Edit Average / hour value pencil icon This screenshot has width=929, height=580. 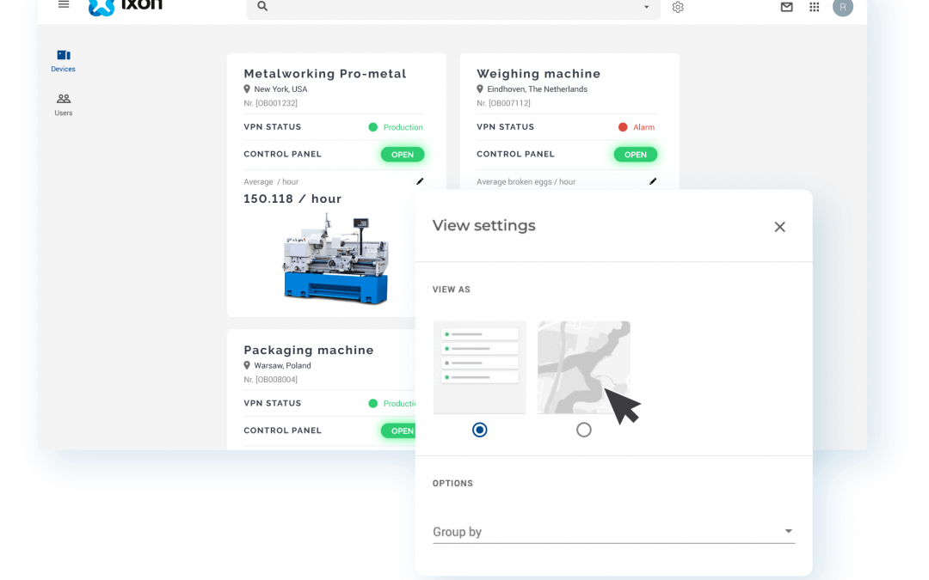(420, 181)
